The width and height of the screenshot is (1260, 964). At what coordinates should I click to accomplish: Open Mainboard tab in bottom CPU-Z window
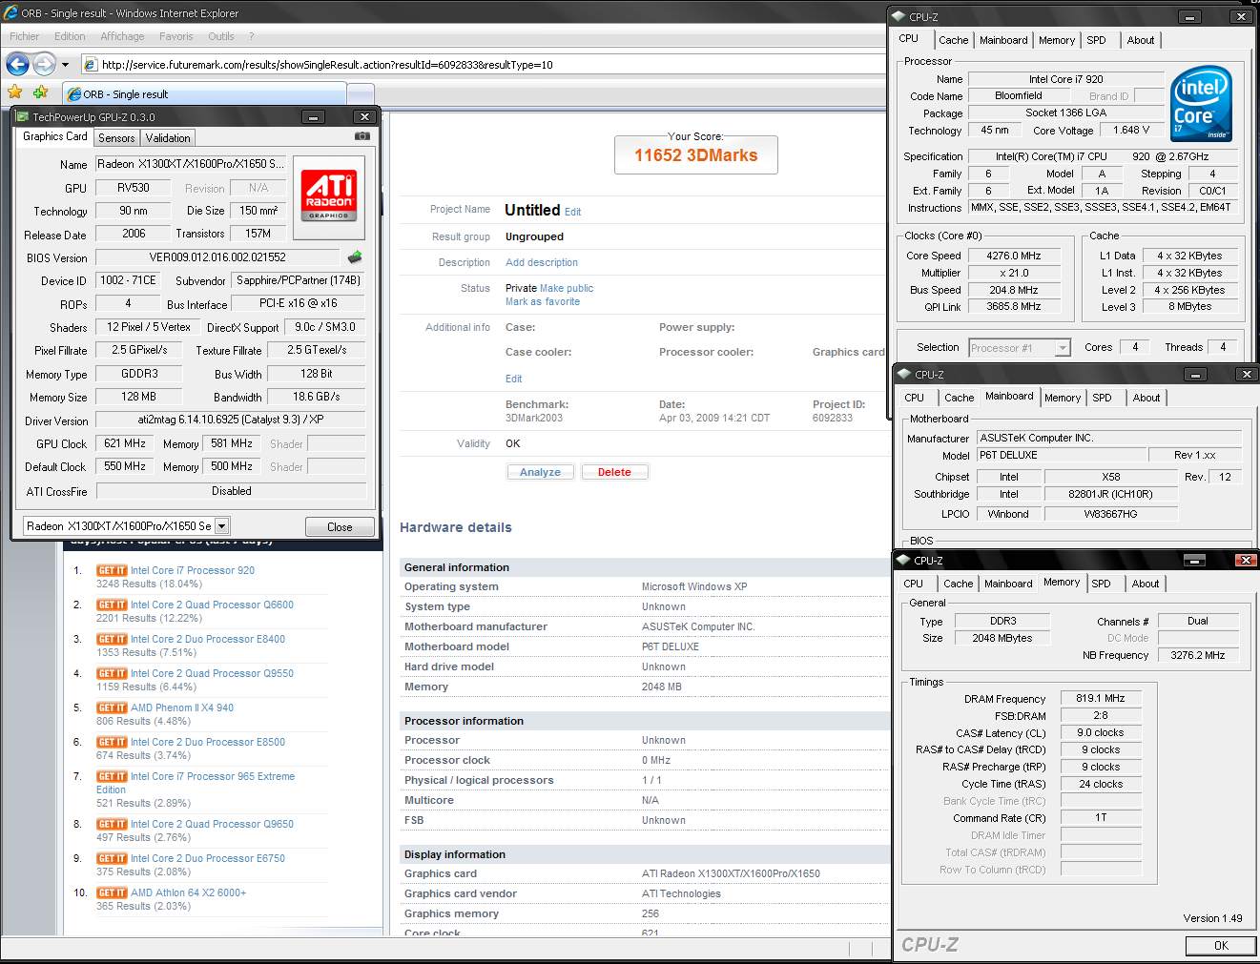tap(1008, 584)
